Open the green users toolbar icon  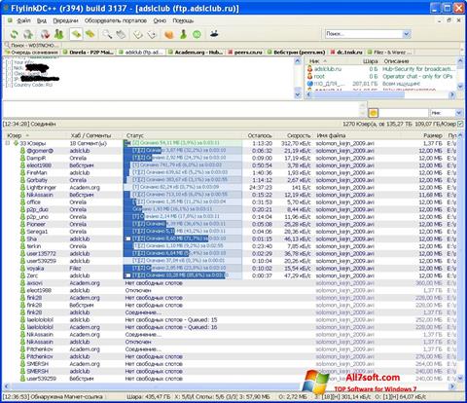(x=58, y=34)
